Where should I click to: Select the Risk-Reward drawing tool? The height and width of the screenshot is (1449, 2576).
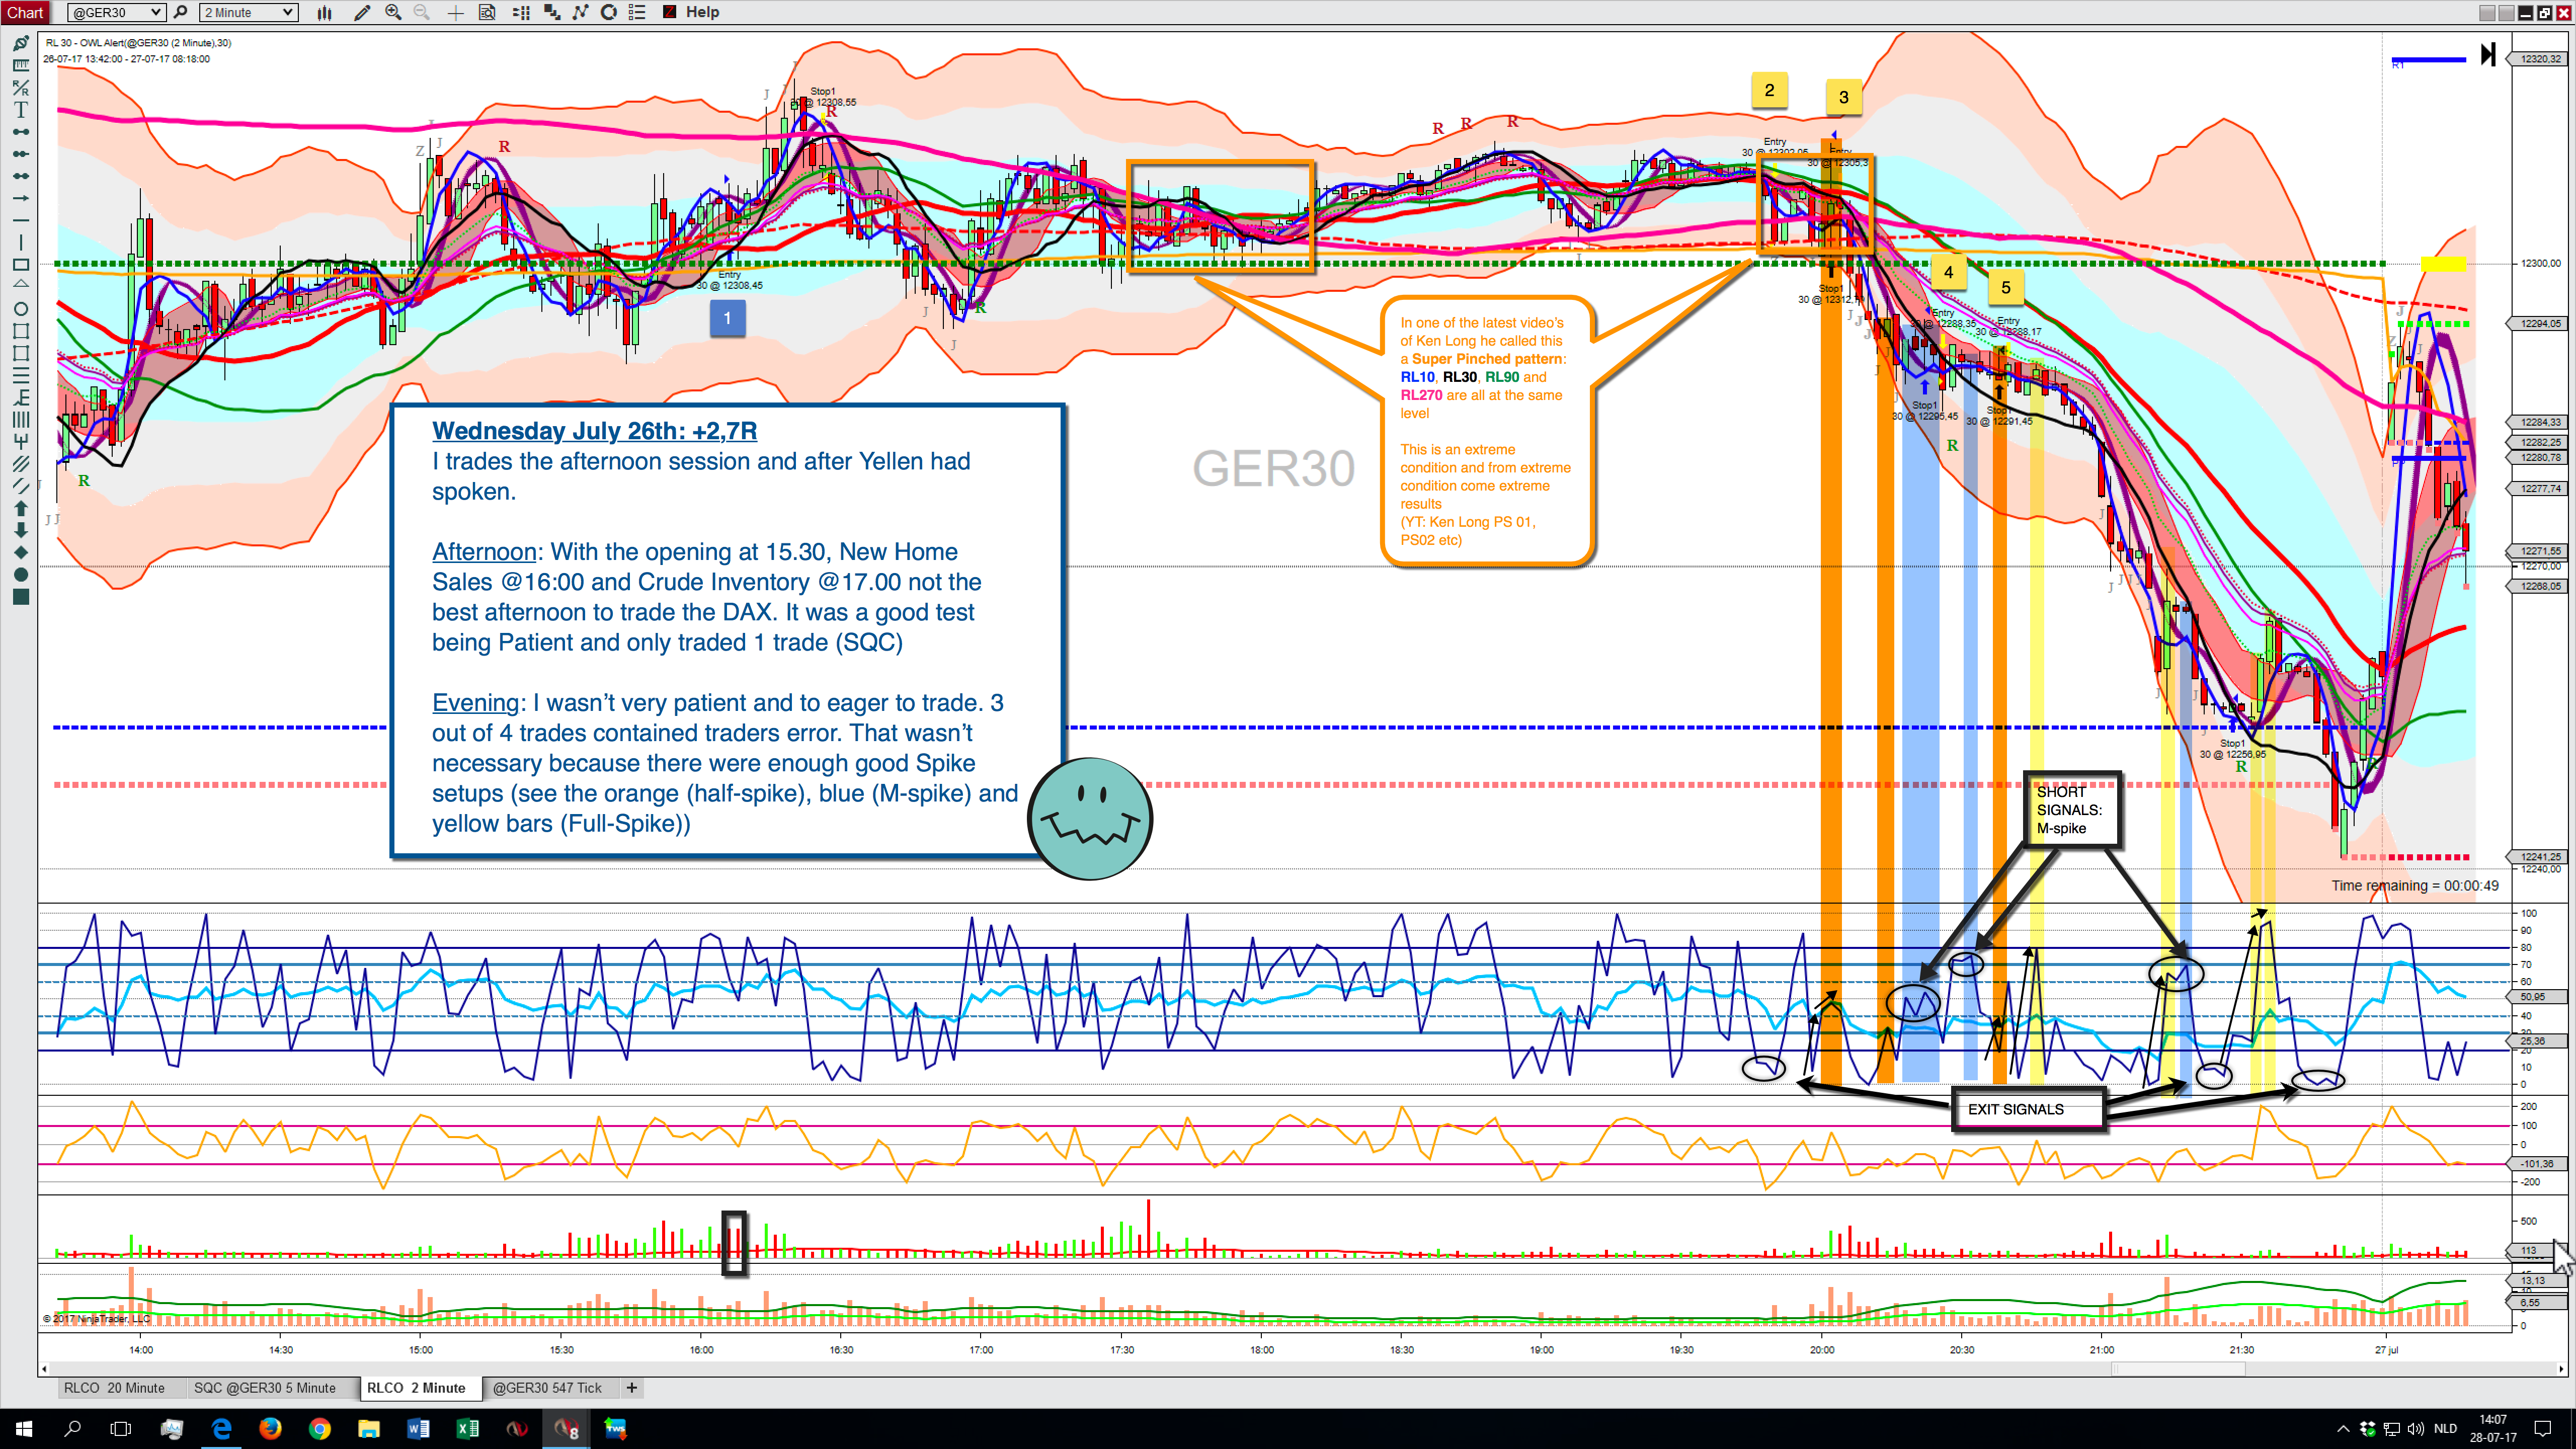point(21,87)
